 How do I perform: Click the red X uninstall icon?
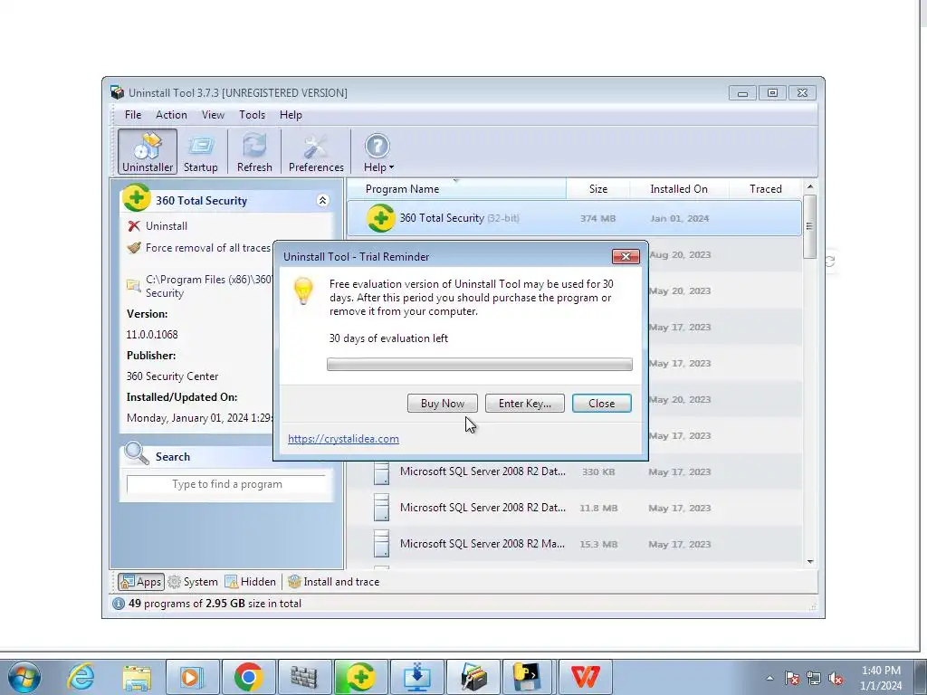click(x=134, y=225)
